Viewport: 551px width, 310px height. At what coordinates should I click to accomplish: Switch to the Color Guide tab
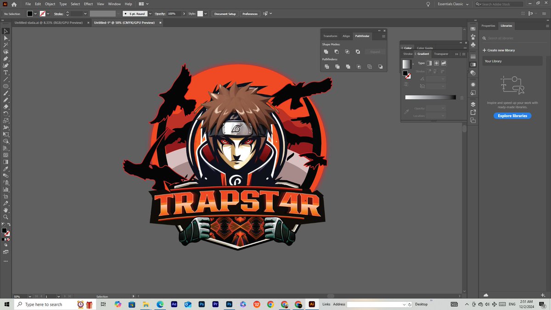[x=425, y=48]
